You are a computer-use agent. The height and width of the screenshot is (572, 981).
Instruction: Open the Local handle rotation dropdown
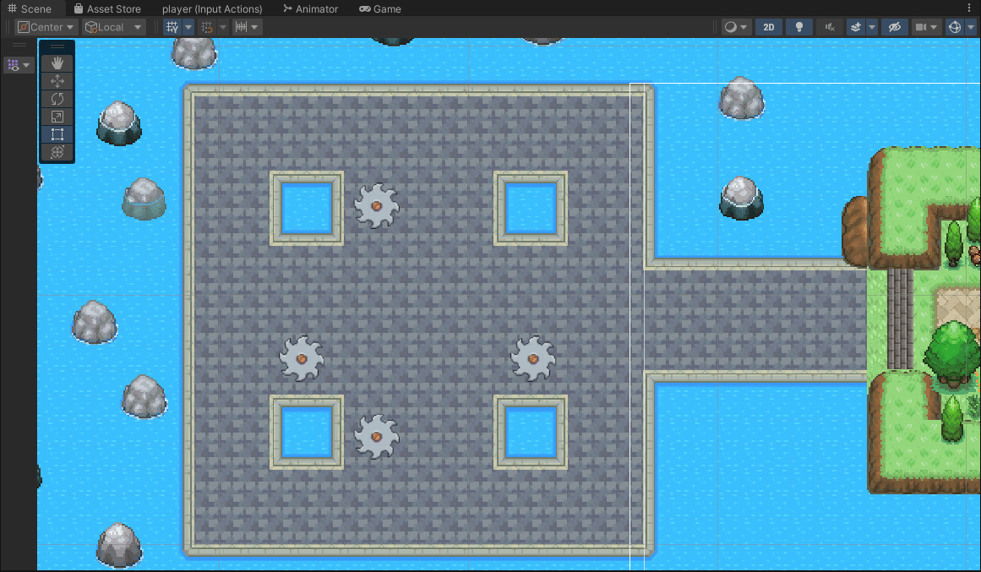coord(114,27)
